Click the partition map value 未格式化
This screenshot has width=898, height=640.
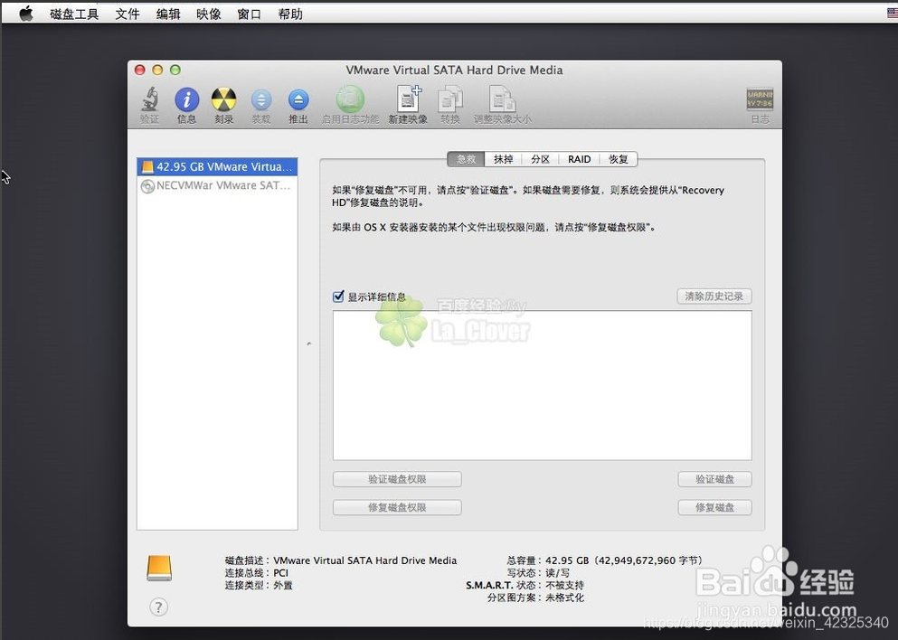564,598
